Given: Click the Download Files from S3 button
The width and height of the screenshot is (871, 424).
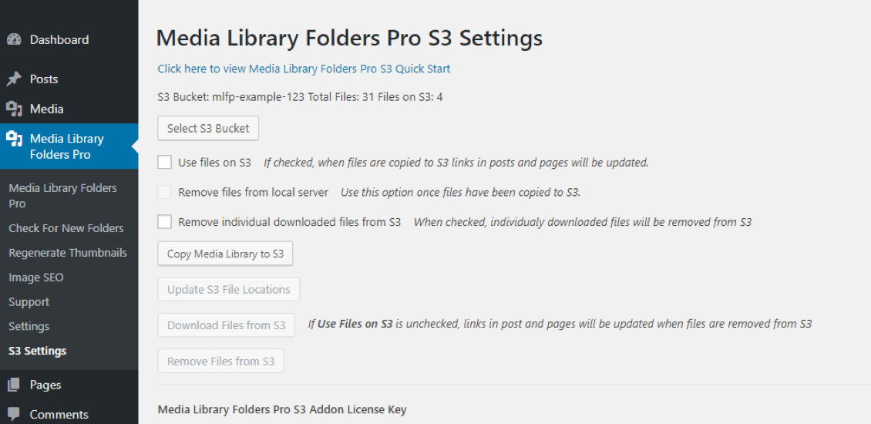Looking at the screenshot, I should 226,325.
